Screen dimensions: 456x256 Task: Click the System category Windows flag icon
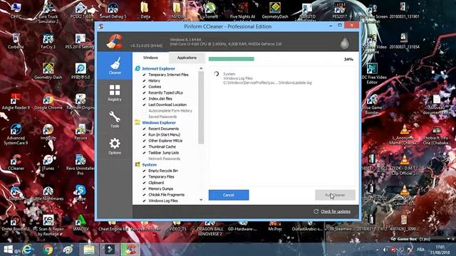138,164
